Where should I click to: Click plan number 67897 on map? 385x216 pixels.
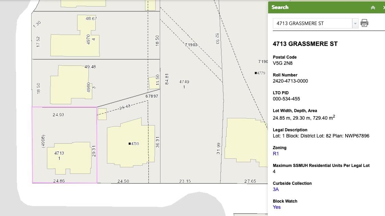[x=152, y=96]
